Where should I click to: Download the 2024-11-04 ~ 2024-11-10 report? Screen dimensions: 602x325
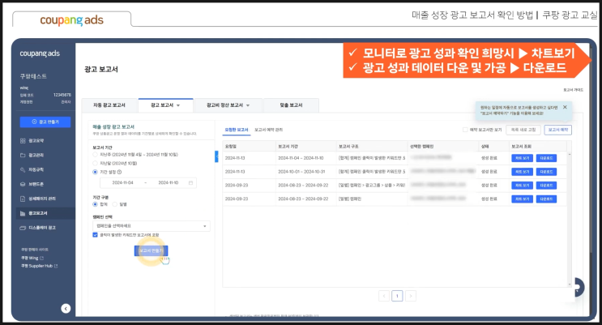point(546,158)
